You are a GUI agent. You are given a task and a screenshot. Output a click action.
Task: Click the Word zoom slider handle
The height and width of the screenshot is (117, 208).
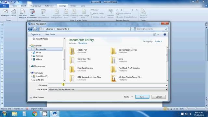click(x=196, y=109)
